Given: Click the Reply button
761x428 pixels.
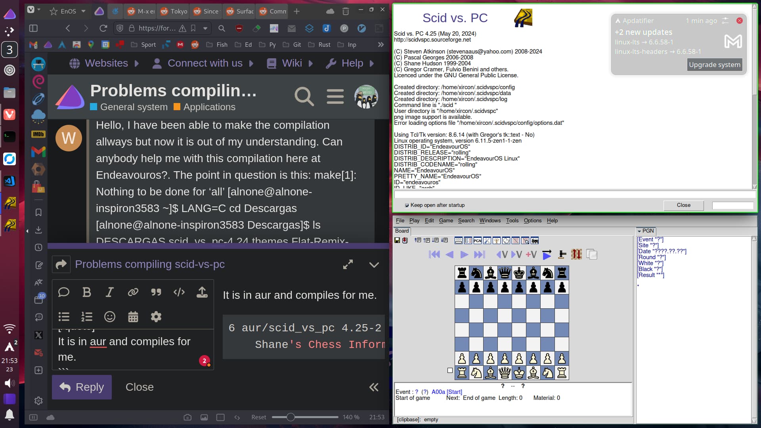Looking at the screenshot, I should point(82,387).
